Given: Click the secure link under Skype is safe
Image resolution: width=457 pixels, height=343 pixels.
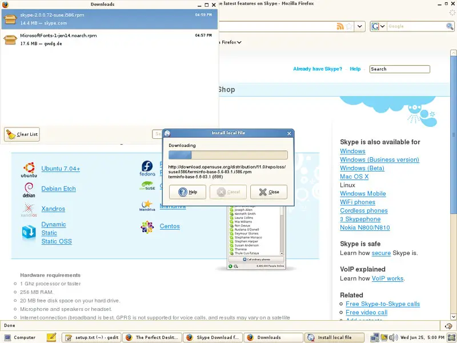Looking at the screenshot, I should tap(381, 253).
